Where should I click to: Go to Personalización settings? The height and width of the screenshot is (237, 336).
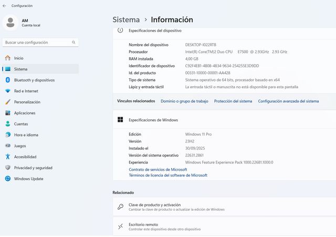point(27,102)
